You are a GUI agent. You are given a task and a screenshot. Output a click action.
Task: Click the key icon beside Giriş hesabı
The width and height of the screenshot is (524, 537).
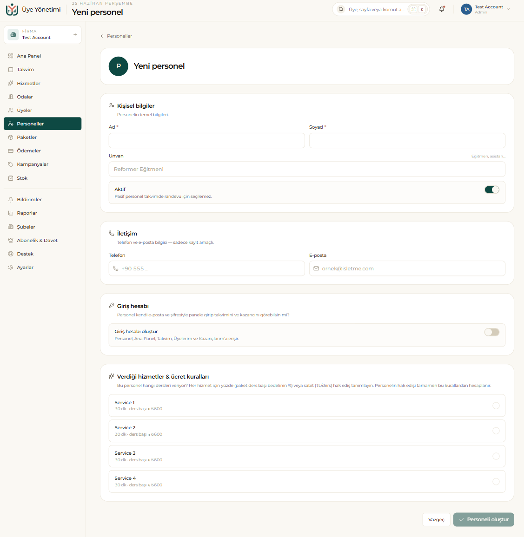pyautogui.click(x=112, y=306)
